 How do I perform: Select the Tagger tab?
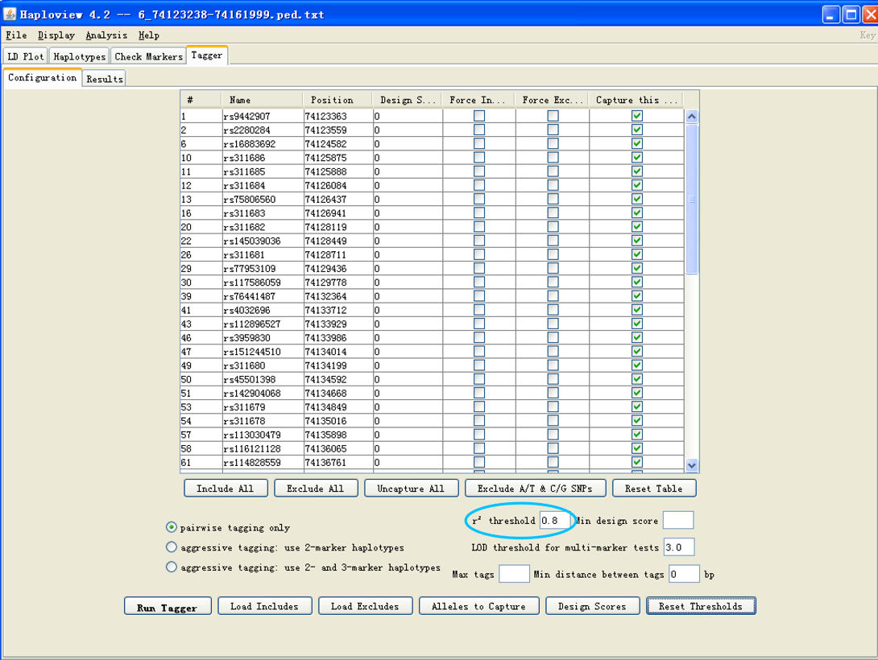coord(207,56)
